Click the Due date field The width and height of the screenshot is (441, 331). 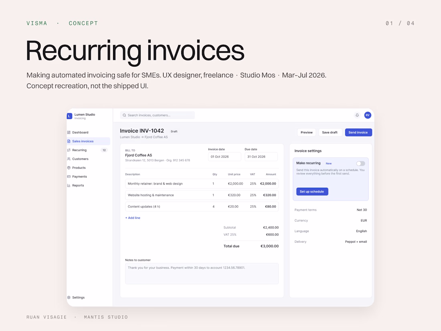click(x=261, y=156)
